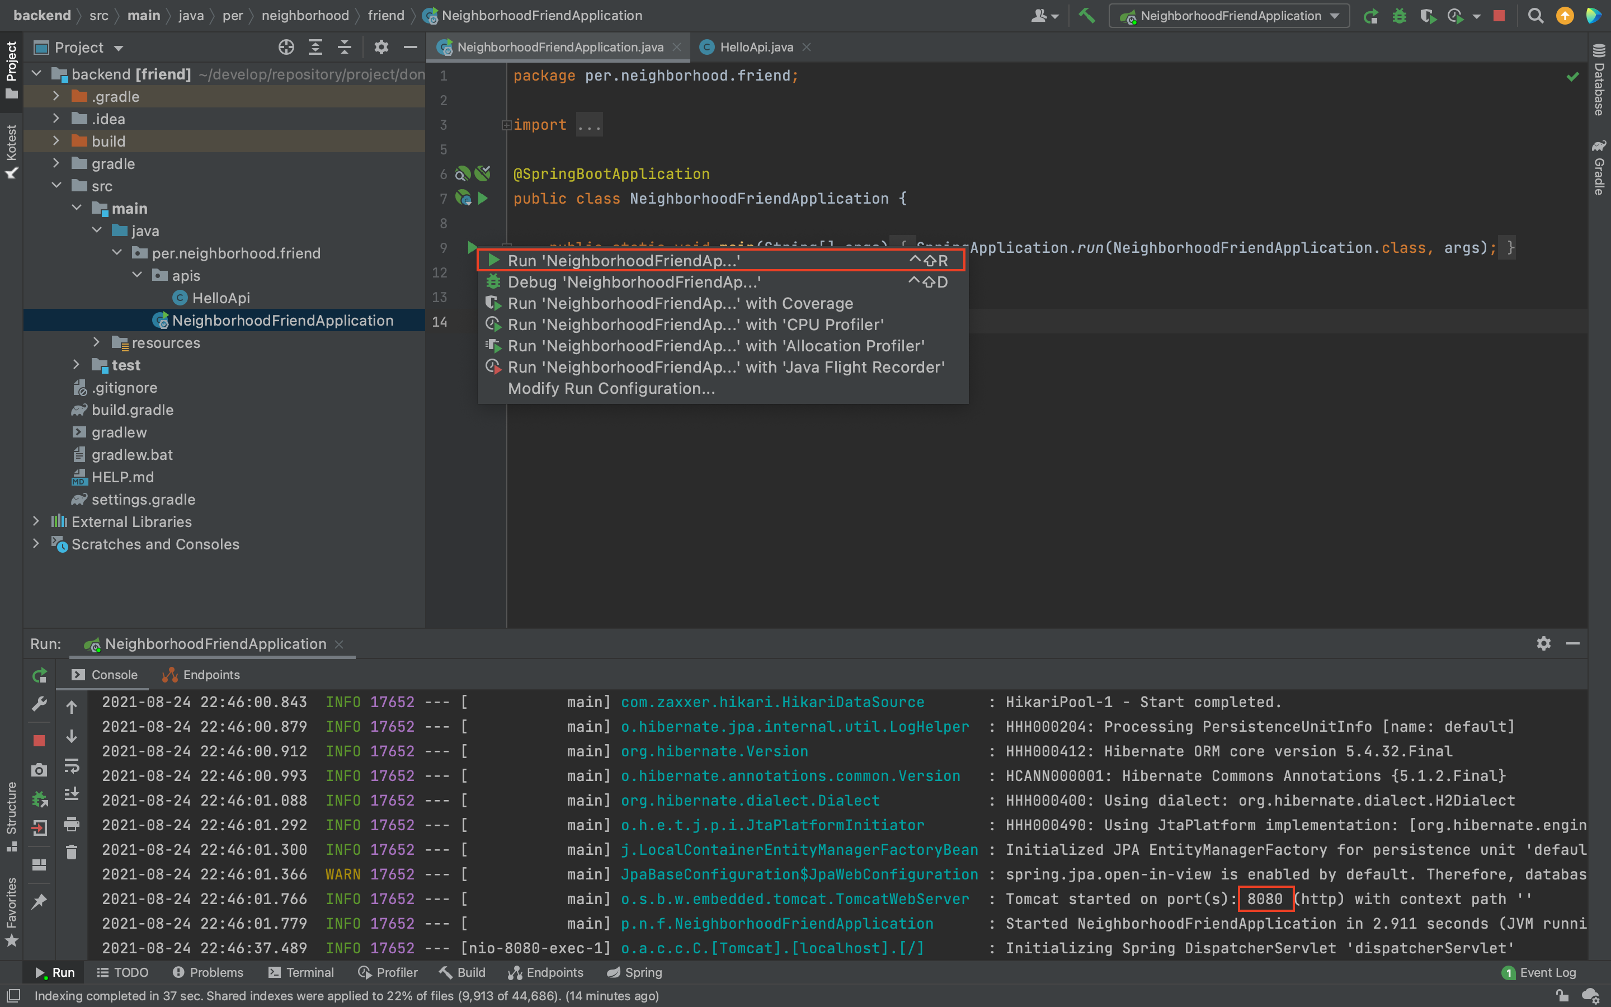Switch to the HelloApi.java editor tab
The height and width of the screenshot is (1007, 1611).
click(x=756, y=48)
